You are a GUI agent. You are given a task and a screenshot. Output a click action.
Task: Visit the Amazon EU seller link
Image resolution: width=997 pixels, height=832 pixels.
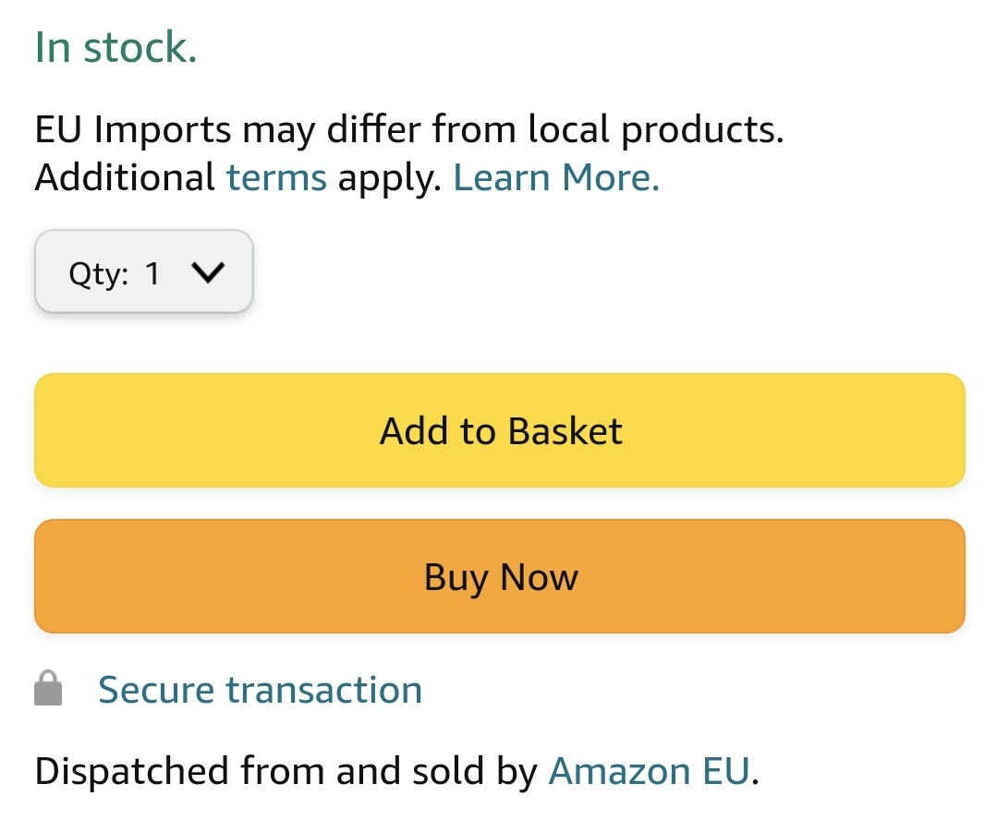[649, 771]
